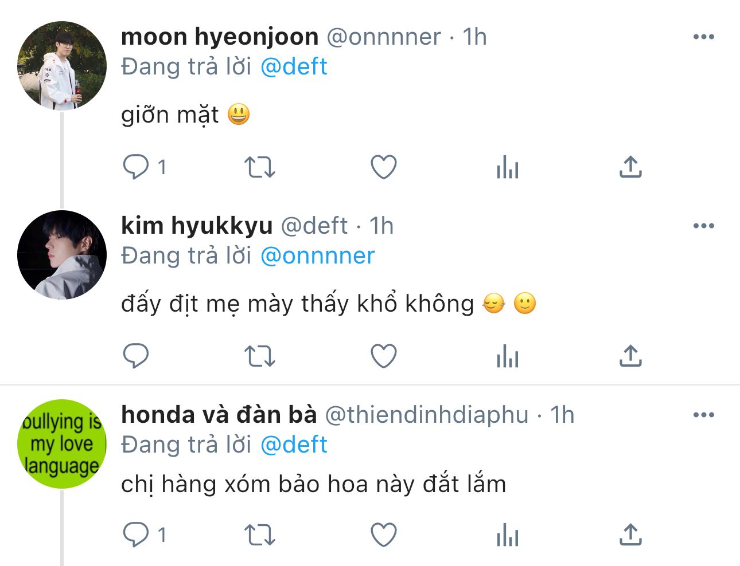Retweet kim hyukkyu's tweet

[x=260, y=356]
